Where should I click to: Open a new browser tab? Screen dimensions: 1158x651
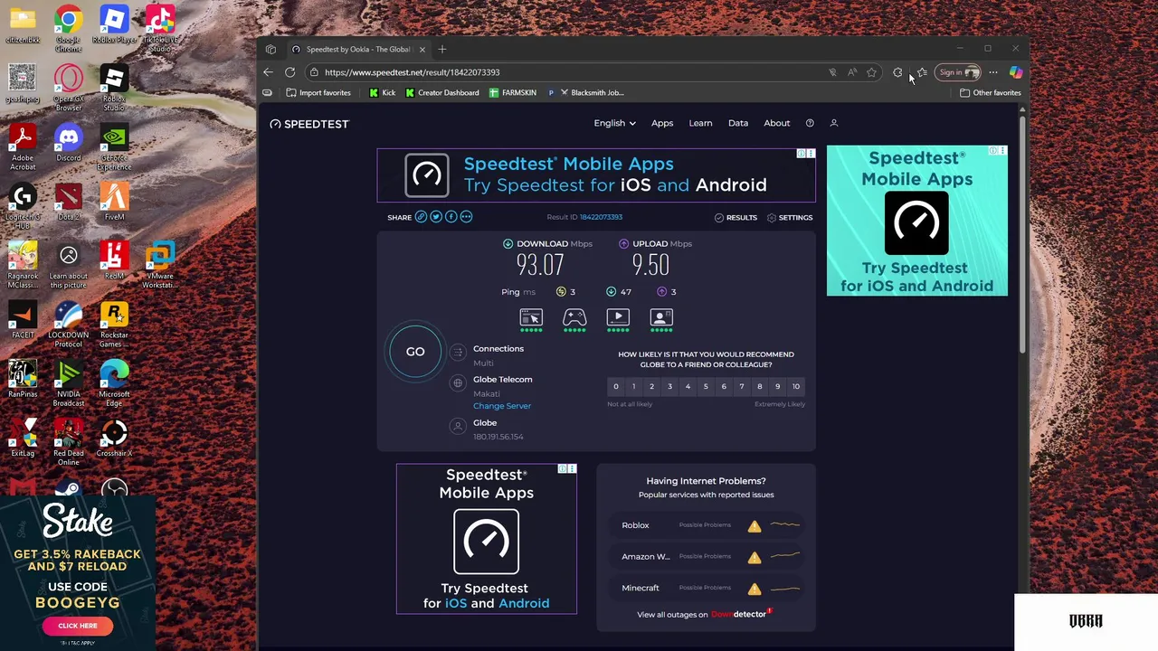pyautogui.click(x=442, y=50)
